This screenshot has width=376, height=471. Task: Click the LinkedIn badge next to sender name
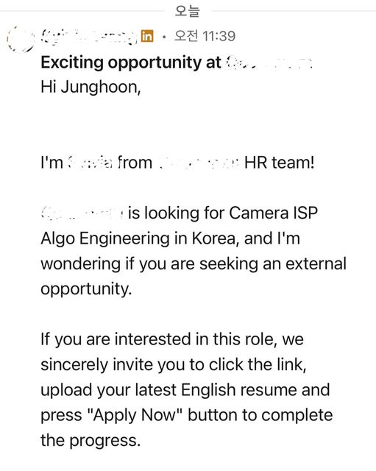click(147, 36)
